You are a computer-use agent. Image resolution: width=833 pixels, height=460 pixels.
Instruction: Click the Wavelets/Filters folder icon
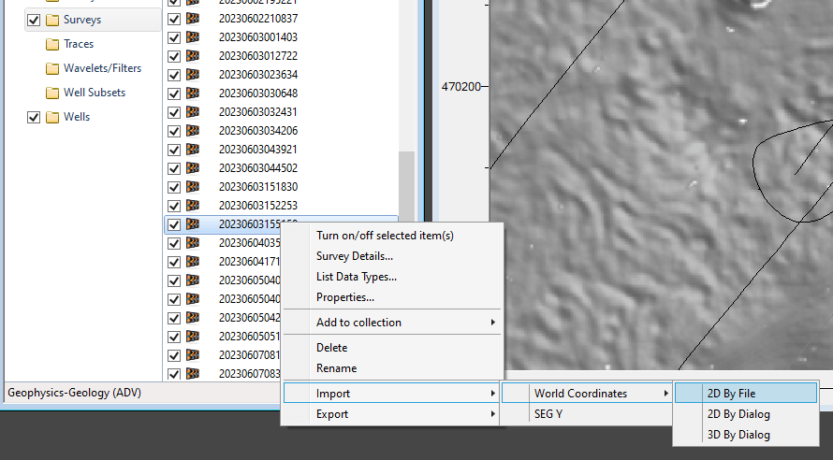(x=52, y=68)
